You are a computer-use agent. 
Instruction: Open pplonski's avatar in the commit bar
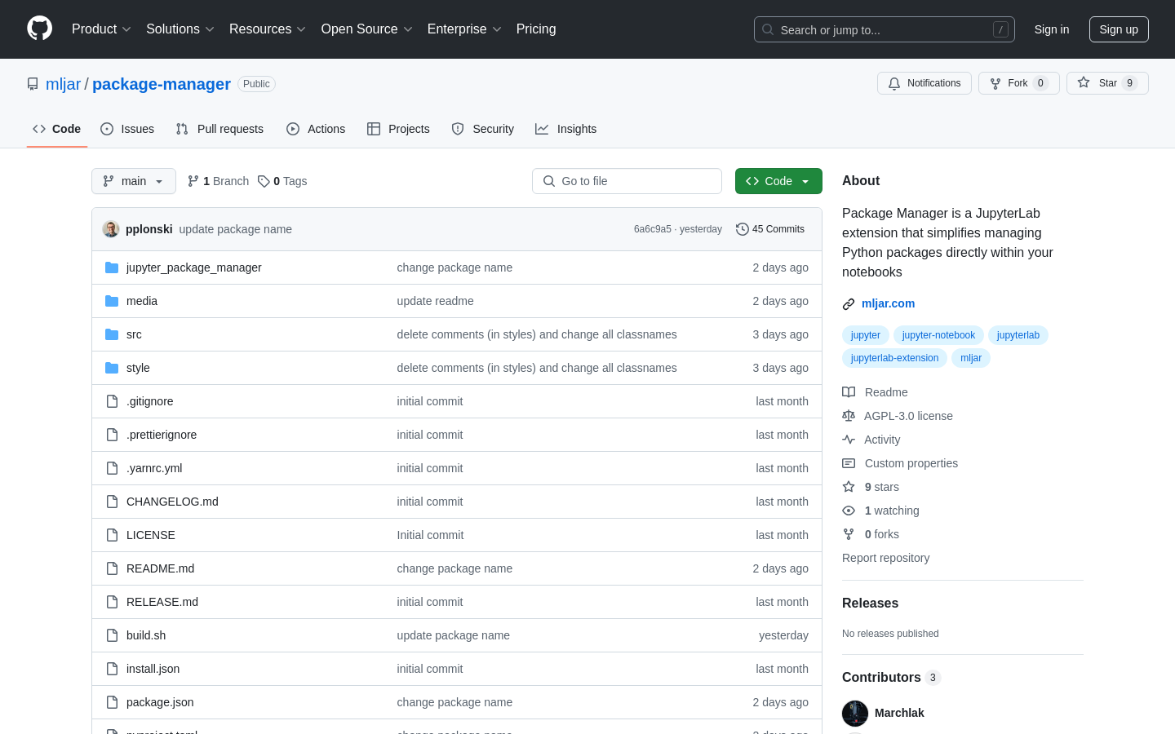point(111,229)
